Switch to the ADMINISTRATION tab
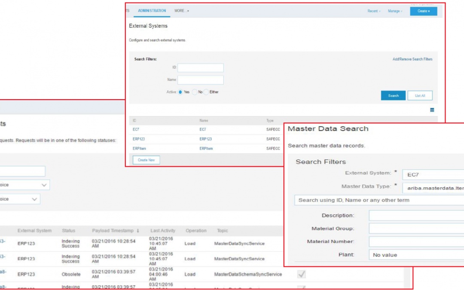This screenshot has width=464, height=290. [152, 11]
